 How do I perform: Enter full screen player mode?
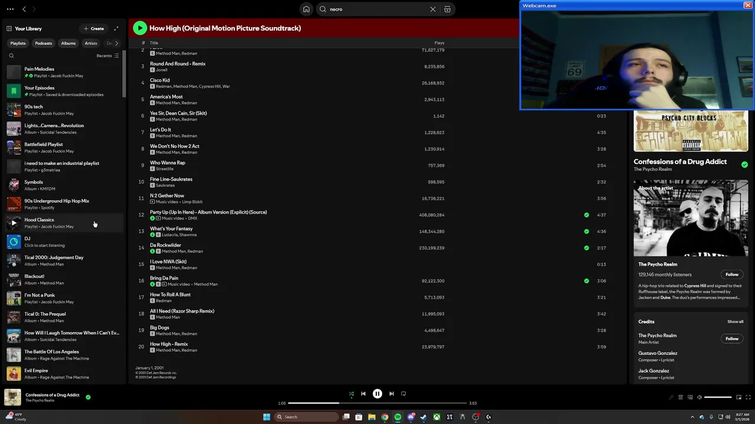tap(749, 397)
